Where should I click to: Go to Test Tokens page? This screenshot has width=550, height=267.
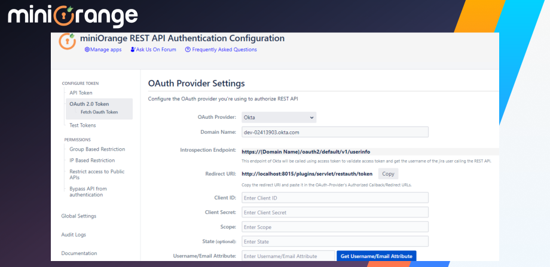click(x=82, y=125)
